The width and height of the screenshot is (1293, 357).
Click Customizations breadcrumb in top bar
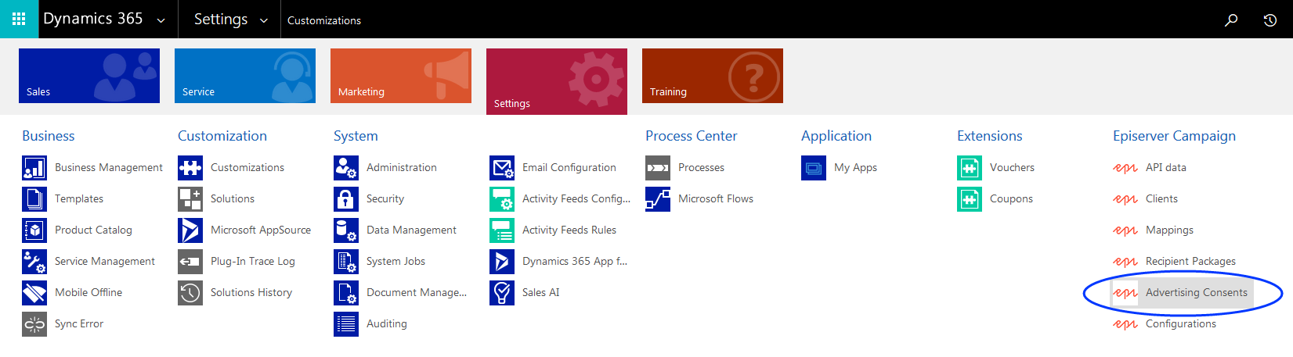tap(323, 20)
